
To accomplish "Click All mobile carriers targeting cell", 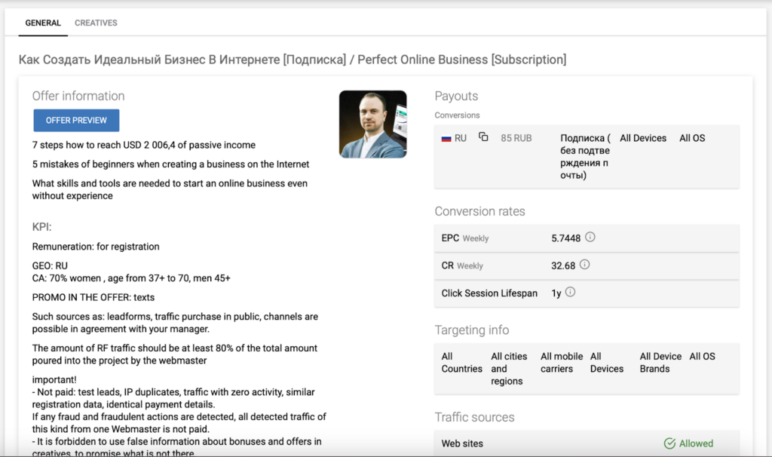I will (561, 363).
